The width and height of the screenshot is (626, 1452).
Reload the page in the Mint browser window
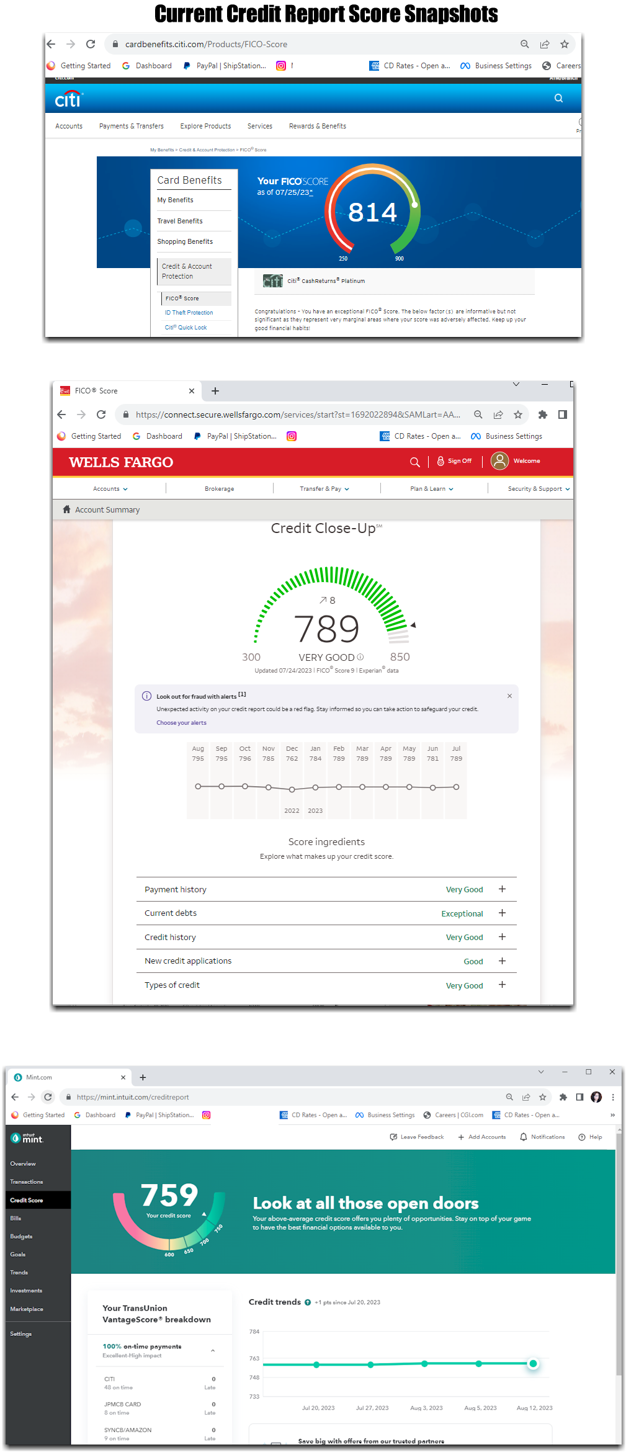[x=48, y=1097]
